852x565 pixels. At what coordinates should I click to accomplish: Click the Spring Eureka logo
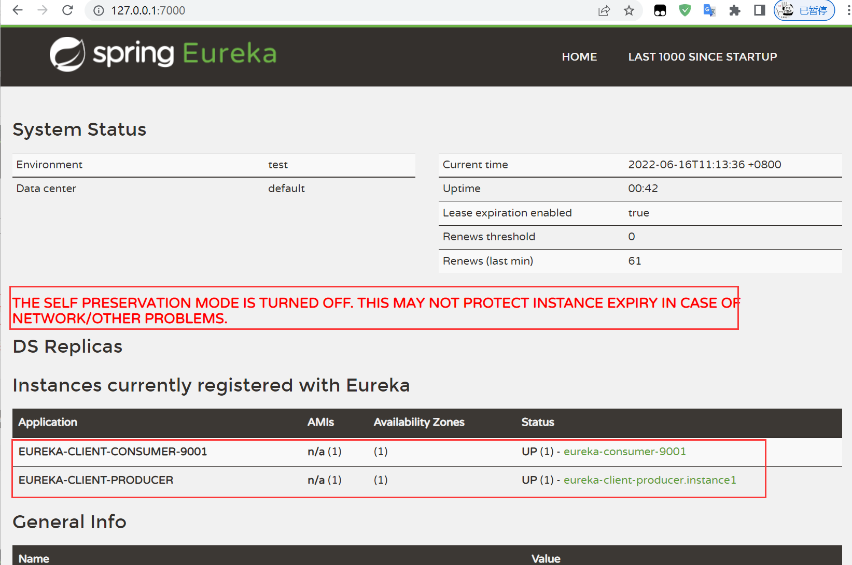pyautogui.click(x=163, y=54)
